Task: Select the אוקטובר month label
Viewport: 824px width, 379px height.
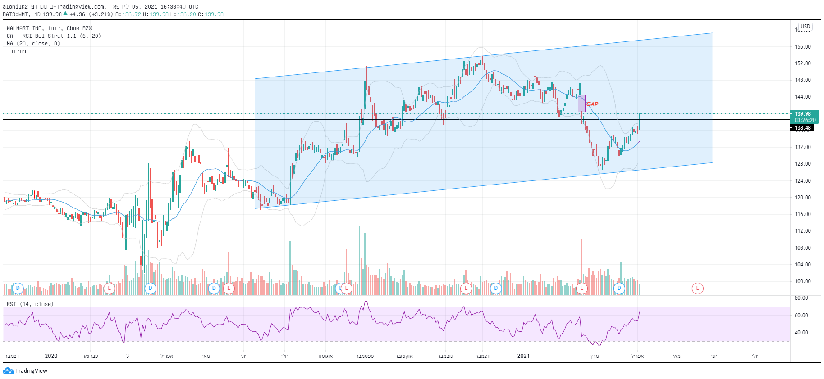Action: tap(404, 356)
